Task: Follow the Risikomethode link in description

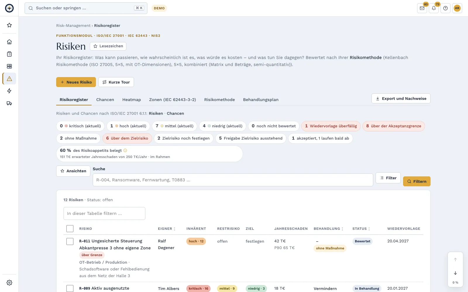Action: [x=366, y=58]
